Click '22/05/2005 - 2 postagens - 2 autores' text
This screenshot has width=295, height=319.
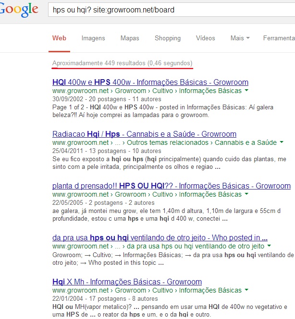(x=103, y=203)
